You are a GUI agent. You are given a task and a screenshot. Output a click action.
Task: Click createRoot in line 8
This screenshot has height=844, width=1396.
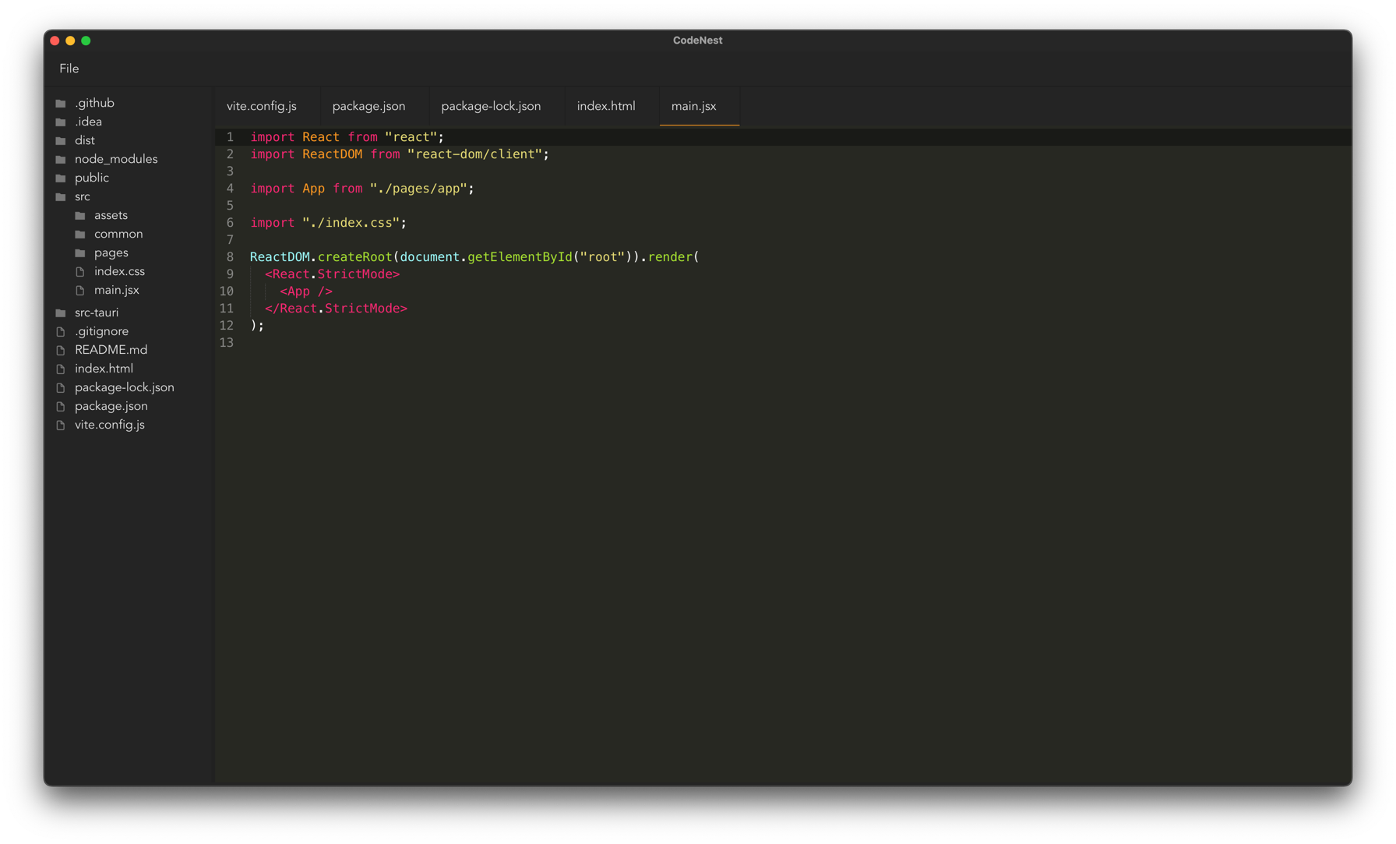pyautogui.click(x=354, y=257)
